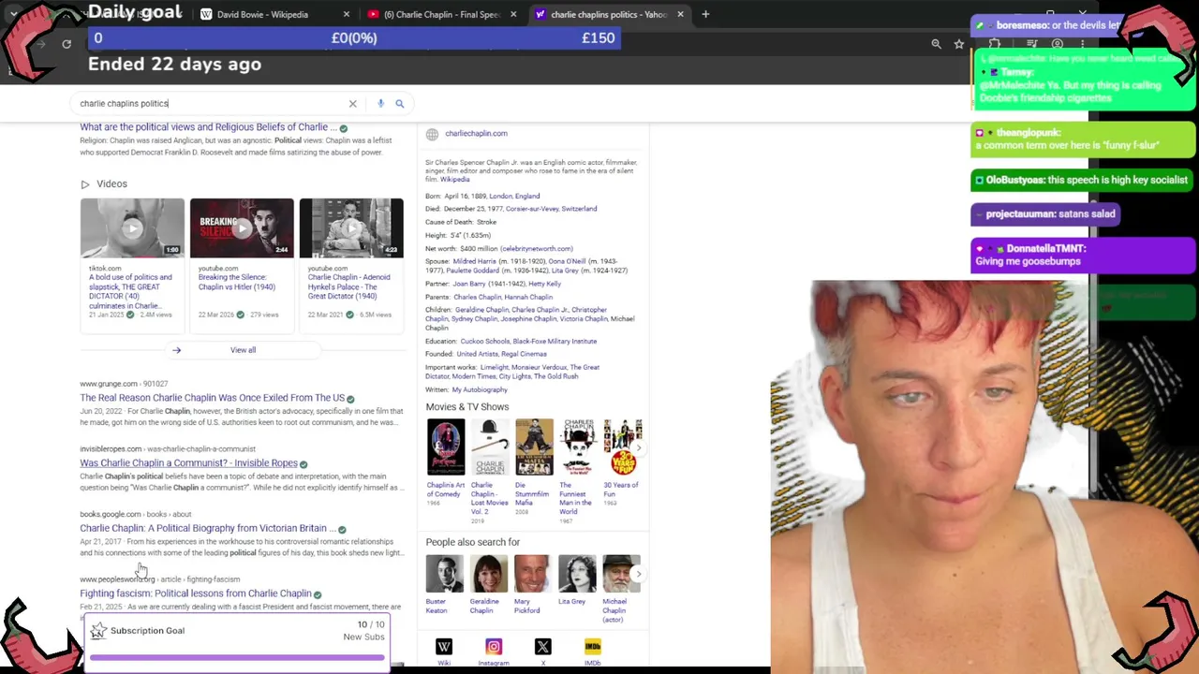Close the charlie chaplins politics Yahoo tab

(x=680, y=14)
